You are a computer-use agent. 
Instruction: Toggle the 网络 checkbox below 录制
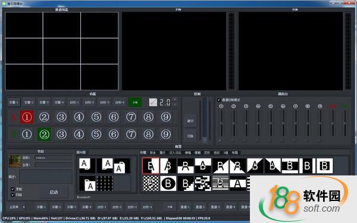pos(12,195)
